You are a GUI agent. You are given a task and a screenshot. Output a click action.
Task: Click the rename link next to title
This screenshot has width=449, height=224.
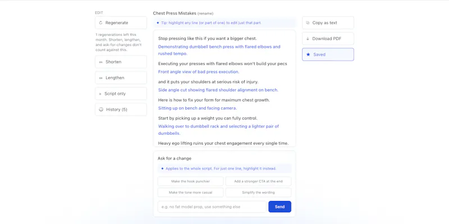click(205, 13)
